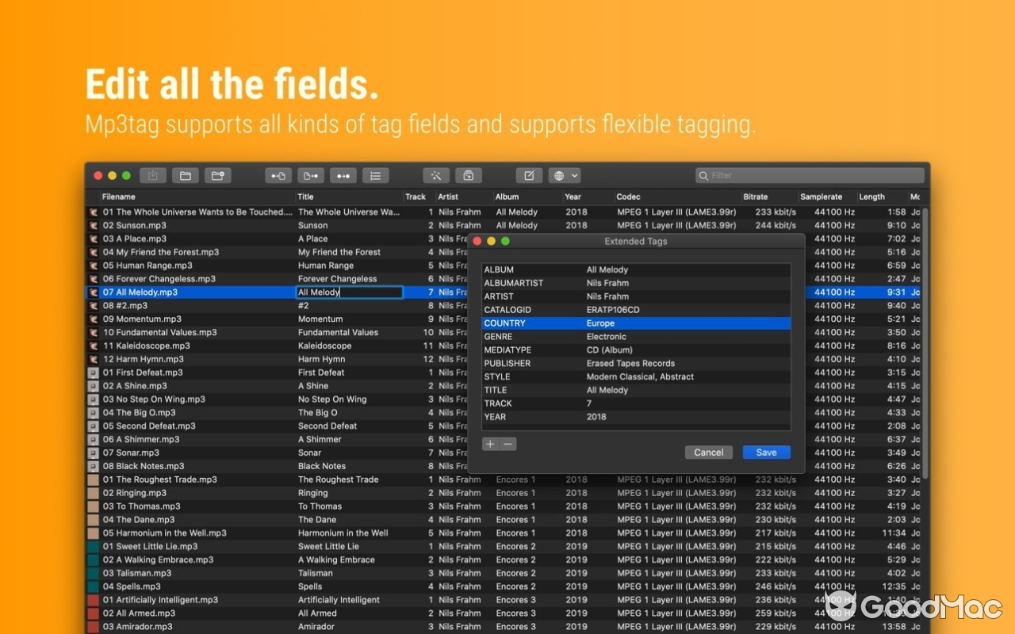1015x634 pixels.
Task: Open the tag editor pencil icon
Action: point(528,175)
